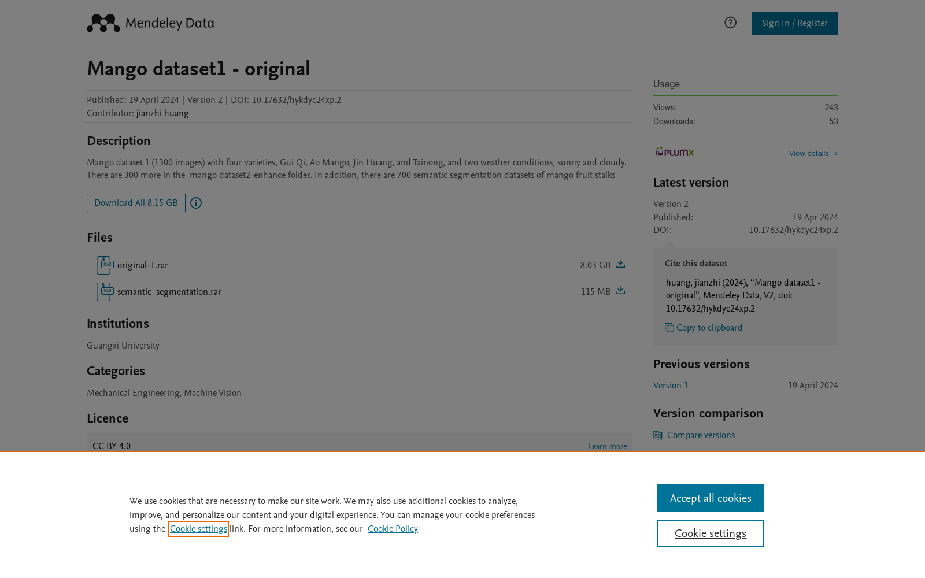Image resolution: width=925 pixels, height=578 pixels.
Task: Click the original-1.rar file icon
Action: 105,265
